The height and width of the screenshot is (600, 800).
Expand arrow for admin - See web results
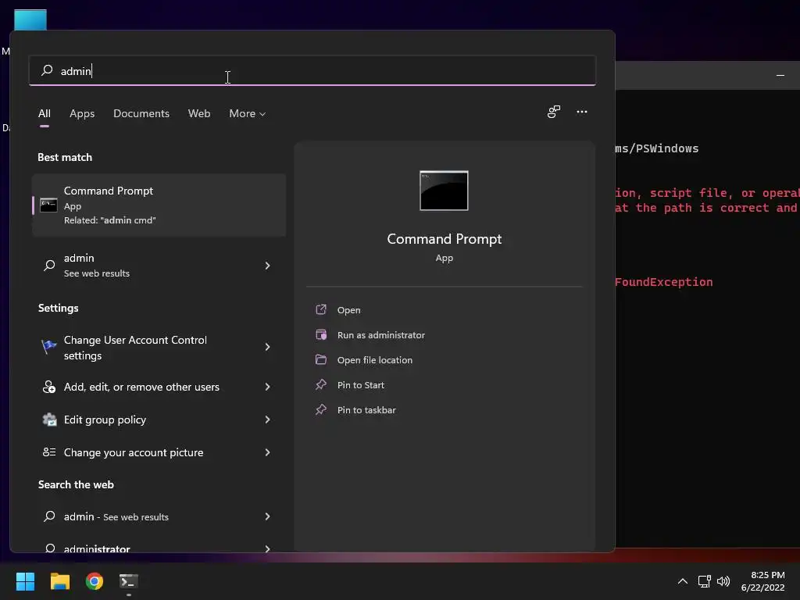point(267,516)
